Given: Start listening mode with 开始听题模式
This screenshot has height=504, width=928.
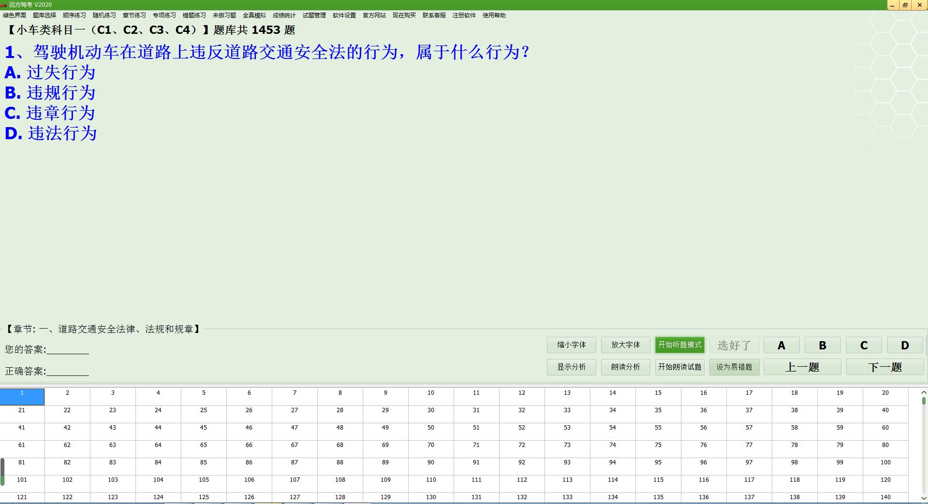Looking at the screenshot, I should coord(680,345).
